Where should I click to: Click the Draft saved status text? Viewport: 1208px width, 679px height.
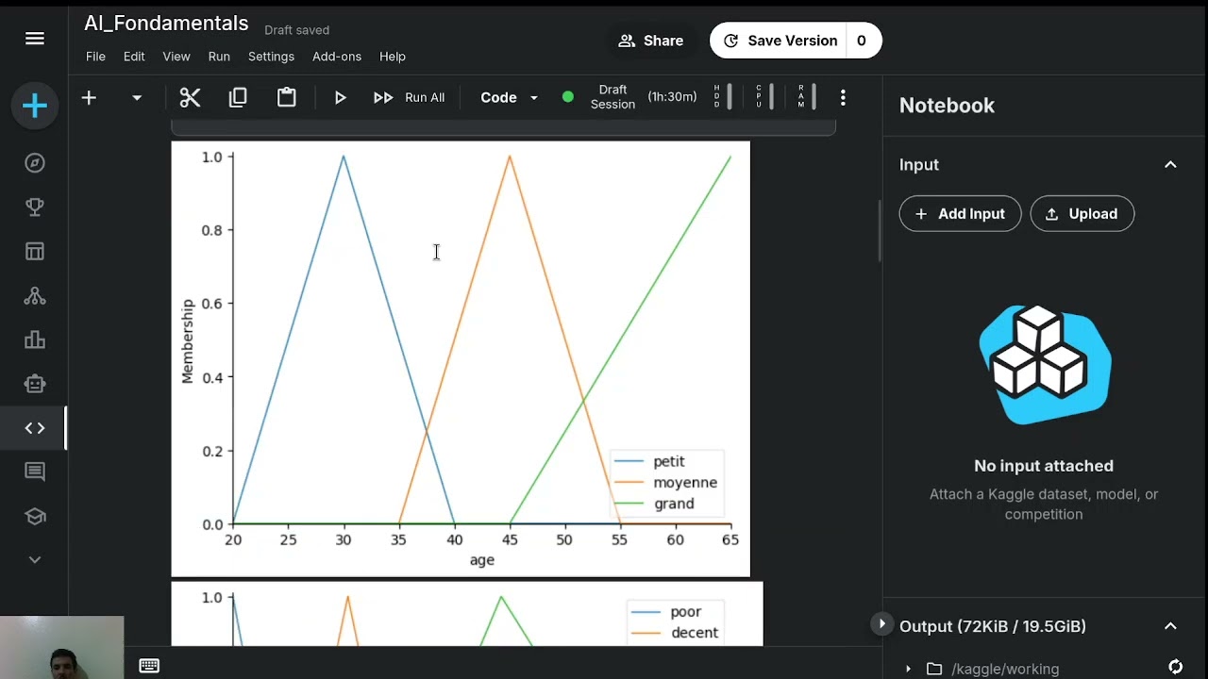click(x=296, y=30)
